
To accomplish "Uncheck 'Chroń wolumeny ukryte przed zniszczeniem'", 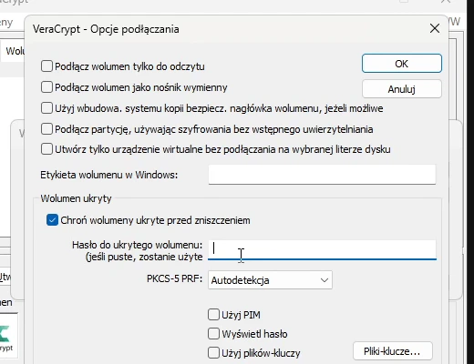I will pos(52,220).
